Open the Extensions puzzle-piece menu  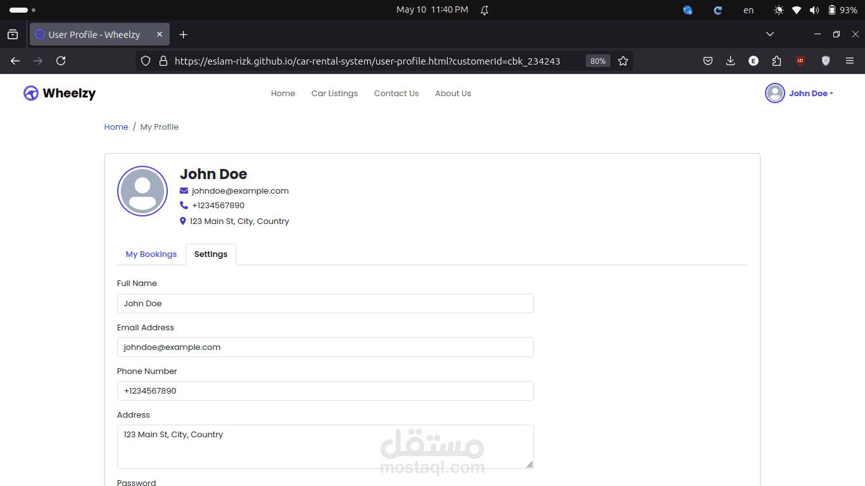point(777,61)
